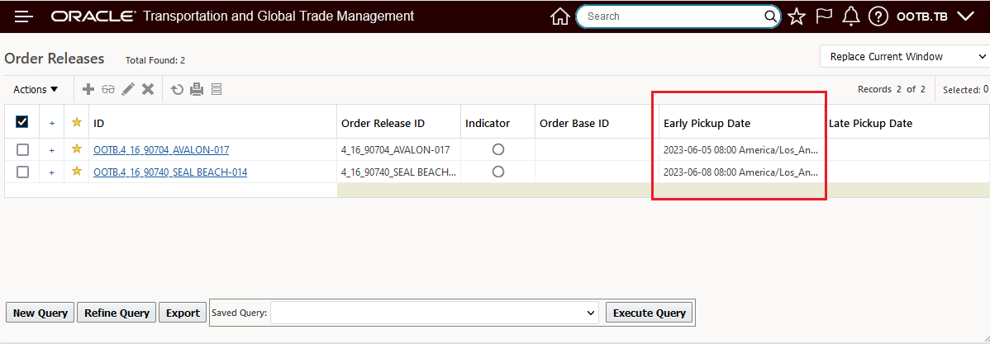
Task: Open the hamburger navigation menu
Action: click(x=24, y=16)
